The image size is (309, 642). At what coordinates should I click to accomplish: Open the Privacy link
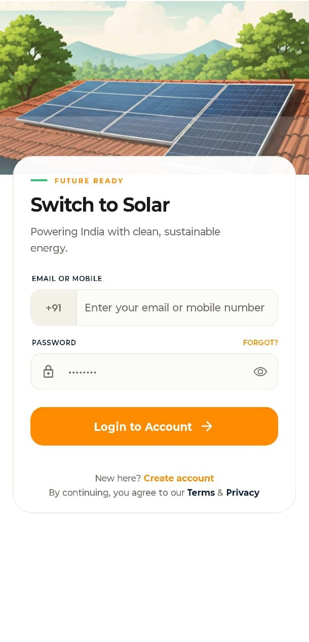(243, 493)
